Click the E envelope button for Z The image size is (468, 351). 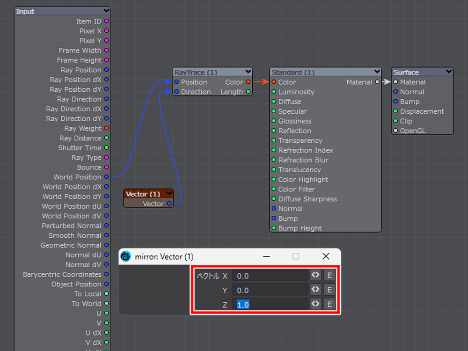point(329,304)
